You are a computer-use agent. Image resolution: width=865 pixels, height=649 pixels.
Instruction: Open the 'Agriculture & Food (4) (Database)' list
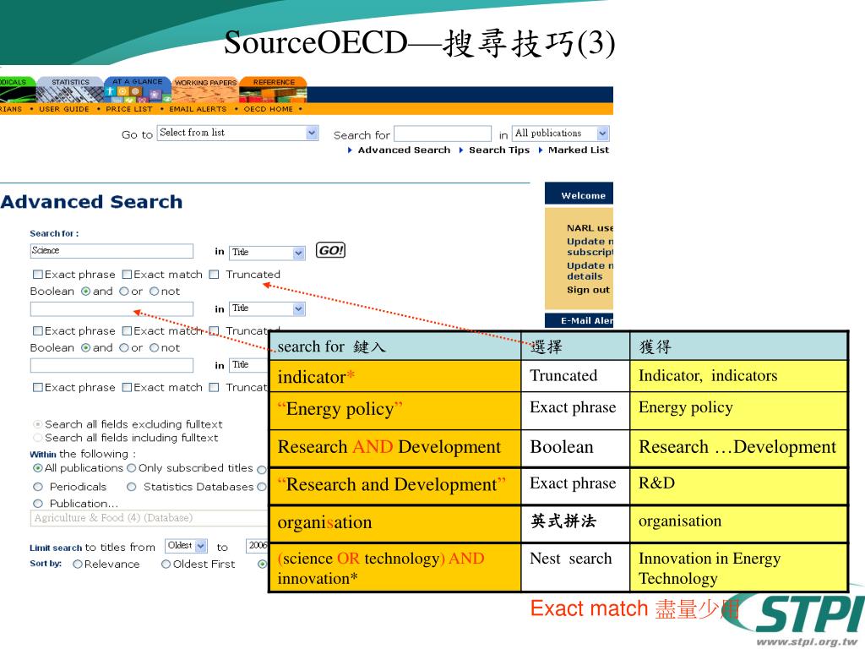click(149, 518)
